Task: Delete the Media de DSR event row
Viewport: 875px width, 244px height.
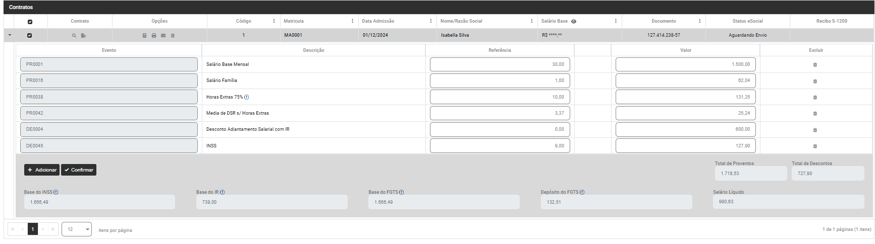Action: (815, 114)
